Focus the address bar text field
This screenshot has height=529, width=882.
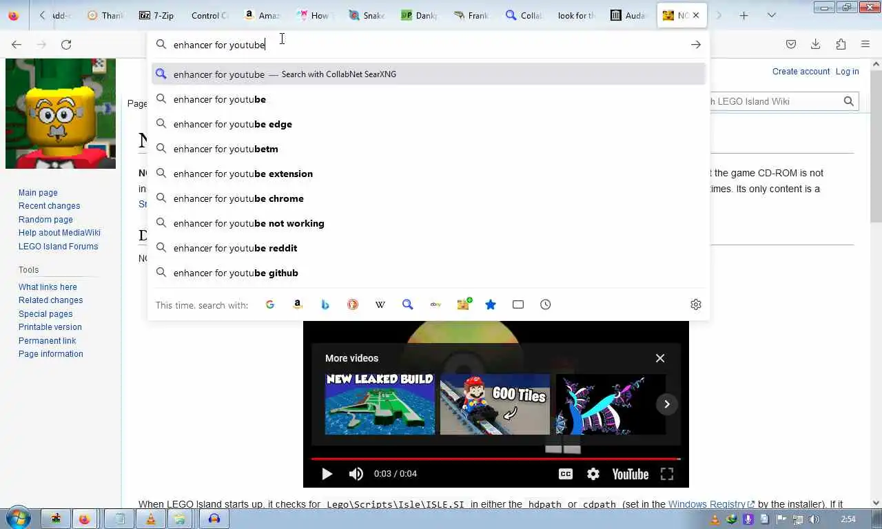coord(427,45)
